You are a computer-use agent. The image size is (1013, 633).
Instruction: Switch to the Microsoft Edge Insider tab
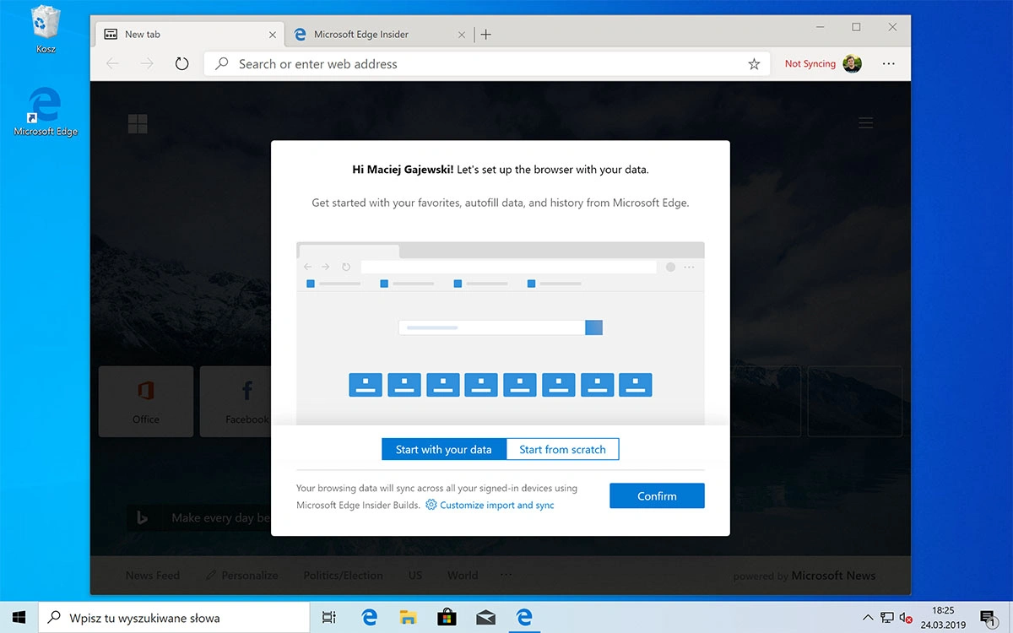pyautogui.click(x=378, y=35)
